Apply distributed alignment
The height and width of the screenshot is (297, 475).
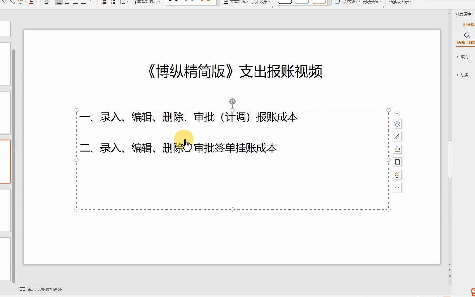click(x=92, y=2)
